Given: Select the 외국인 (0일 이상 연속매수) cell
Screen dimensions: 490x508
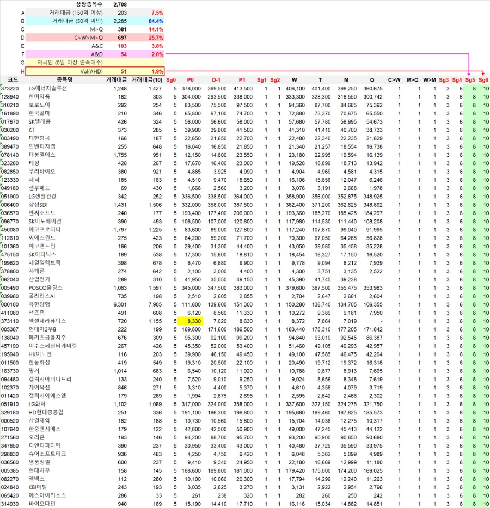Looking at the screenshot, I should pos(70,63).
